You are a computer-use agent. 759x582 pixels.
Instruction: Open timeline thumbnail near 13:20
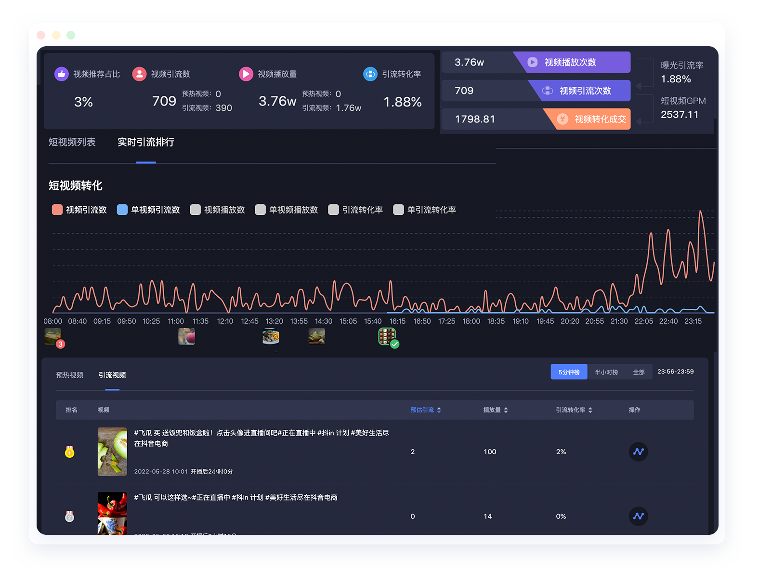point(271,336)
